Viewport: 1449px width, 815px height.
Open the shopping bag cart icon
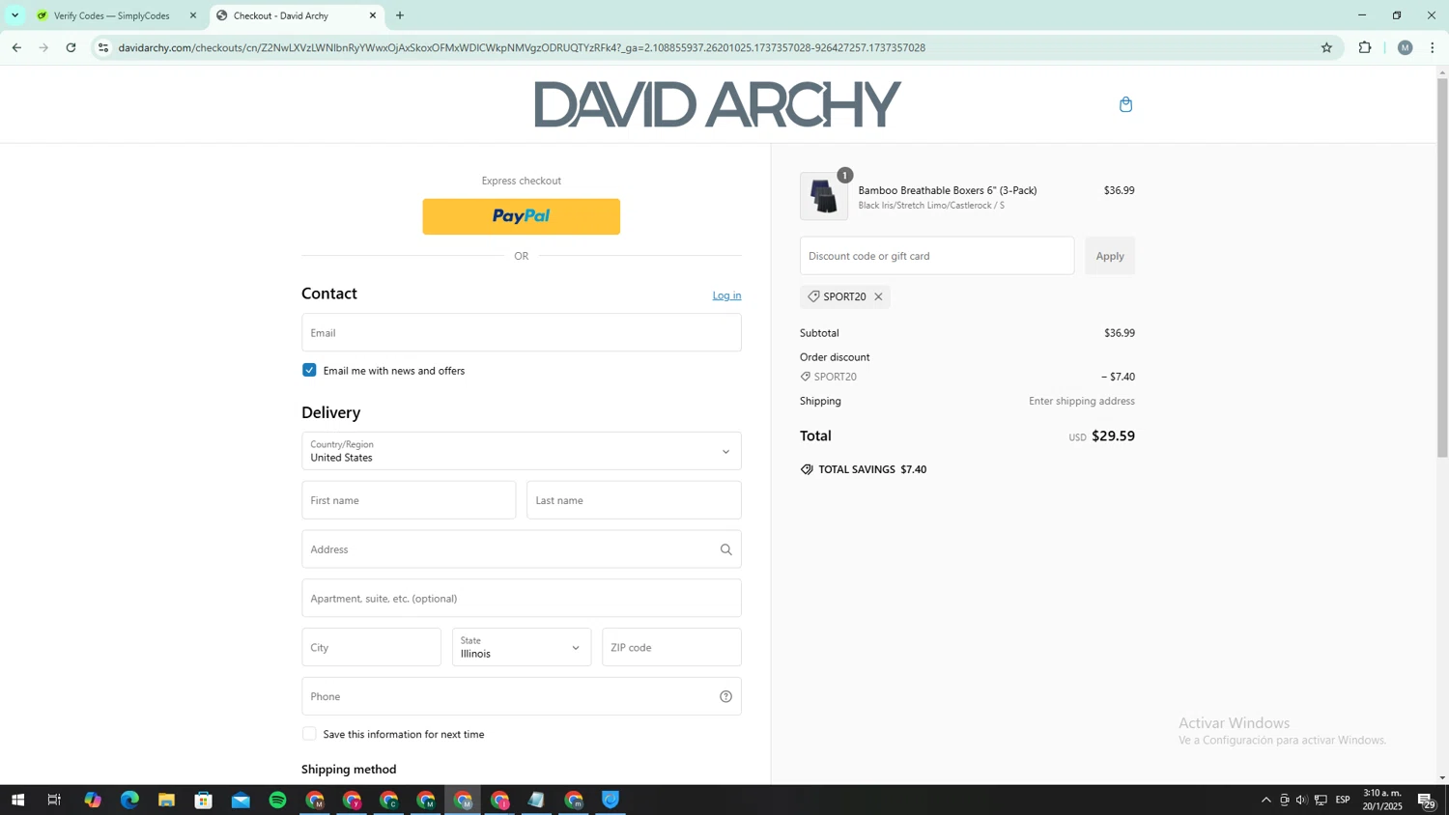[1125, 104]
